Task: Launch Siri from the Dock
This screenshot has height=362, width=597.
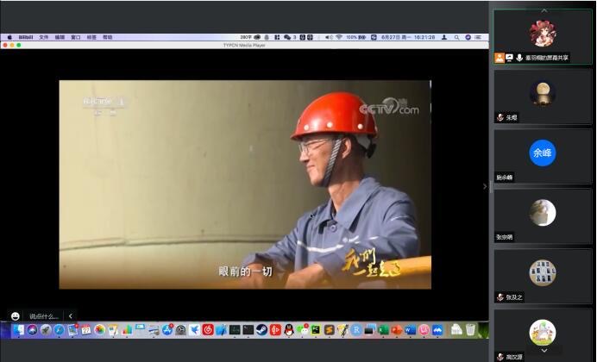Action: pos(32,329)
